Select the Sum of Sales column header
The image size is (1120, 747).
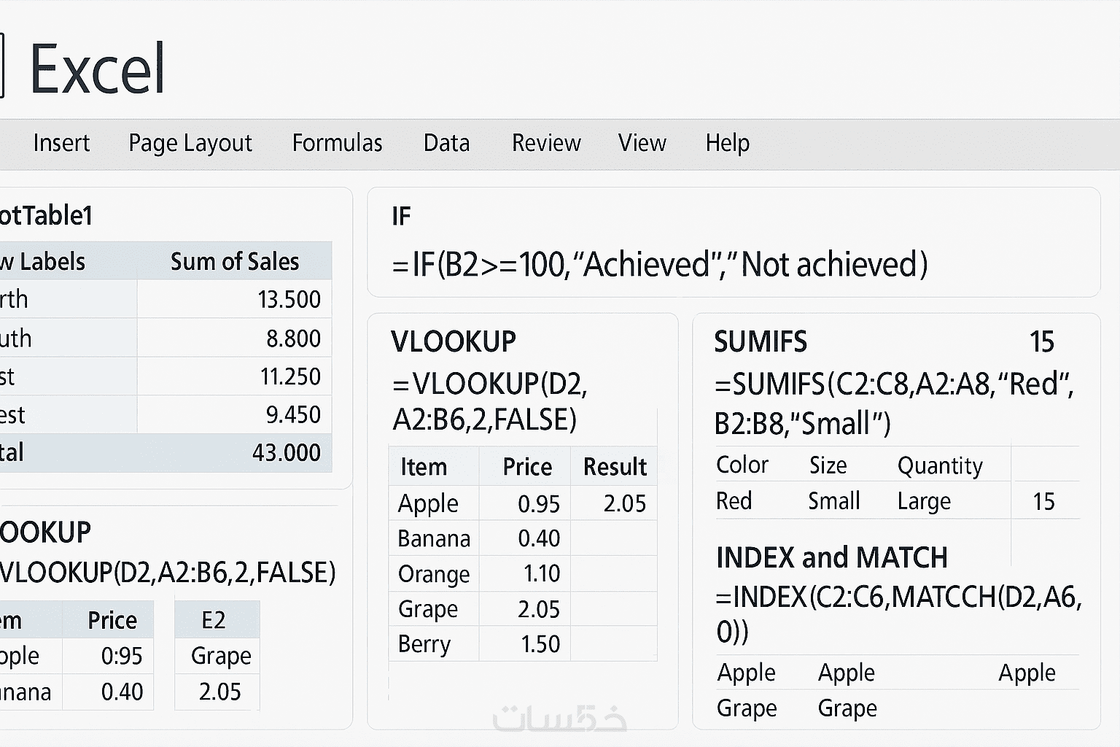[x=234, y=261]
